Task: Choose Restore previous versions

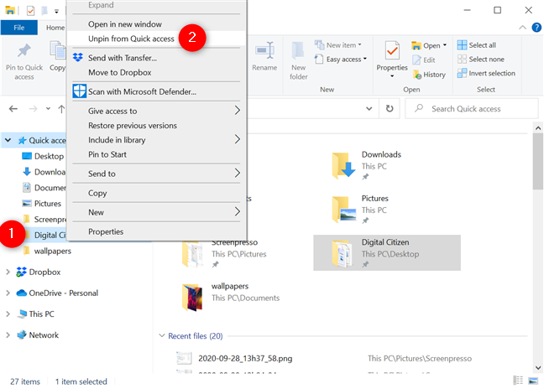Action: (x=133, y=126)
